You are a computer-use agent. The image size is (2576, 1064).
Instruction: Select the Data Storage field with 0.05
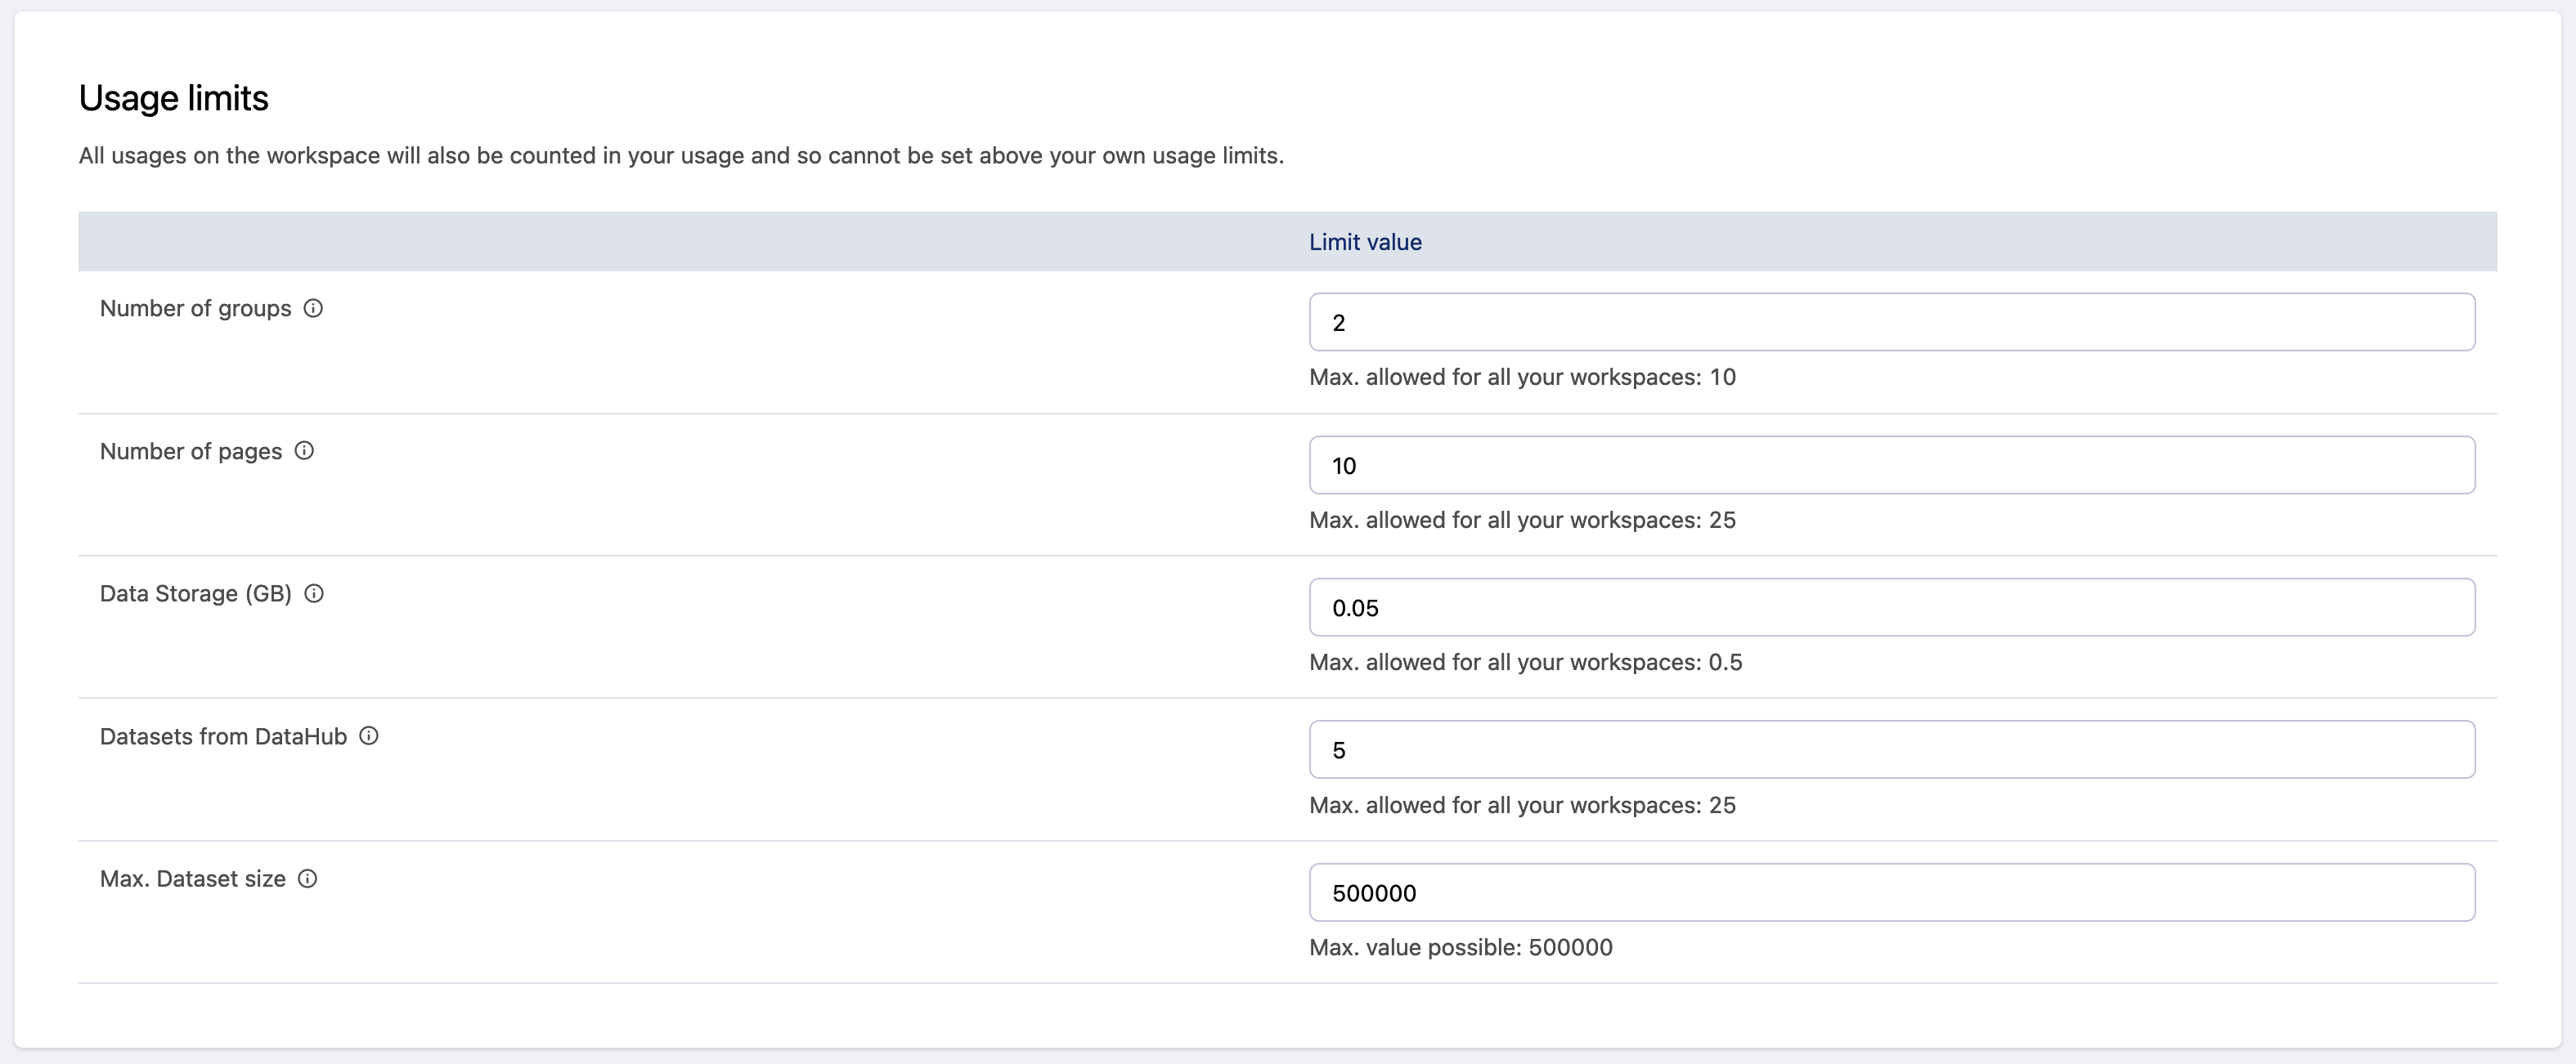click(1891, 607)
